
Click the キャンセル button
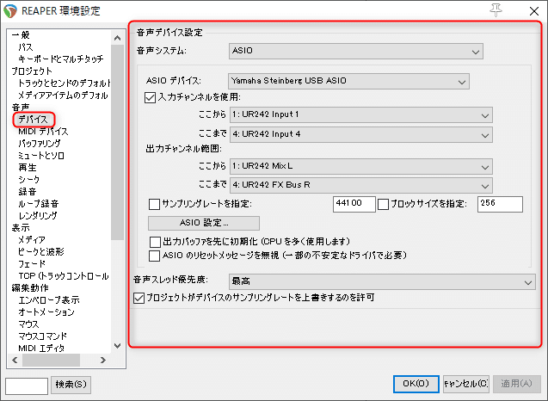pos(466,384)
